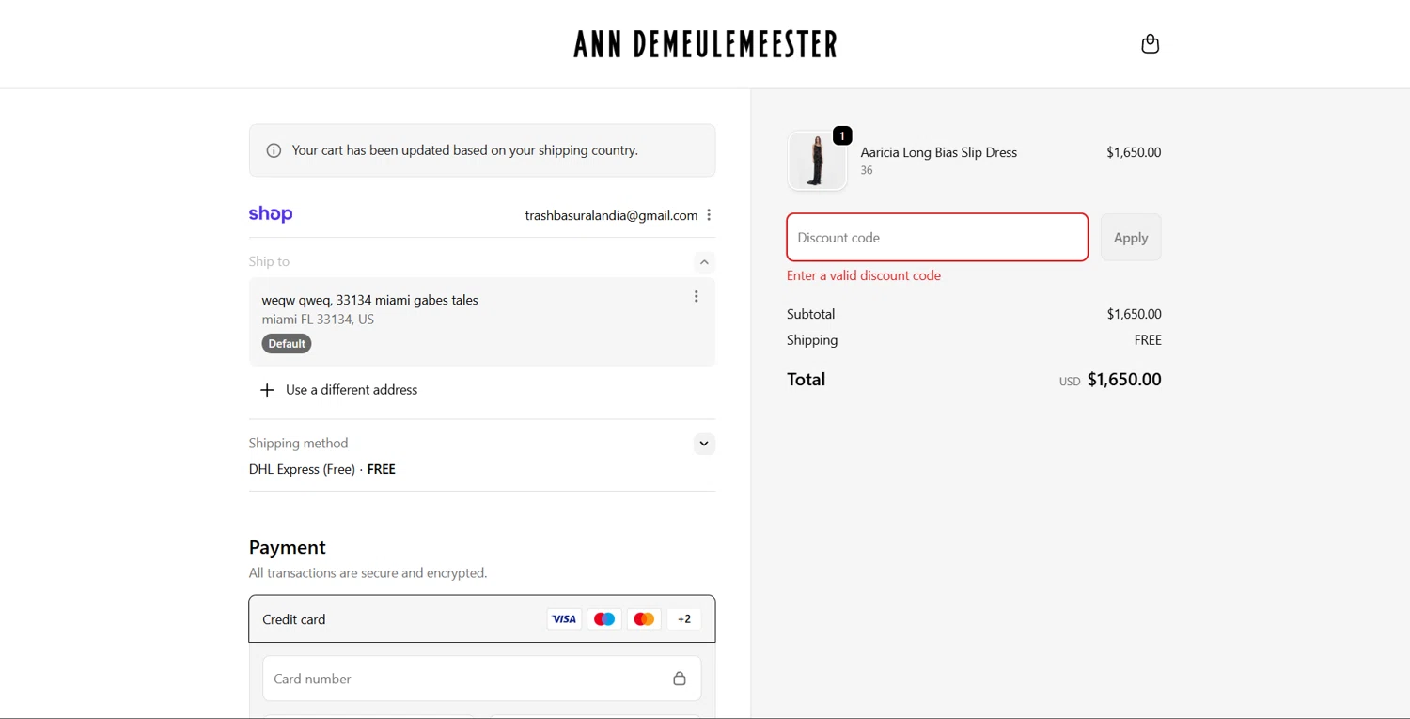
Task: Click Aaricia Long Bias Slip Dress name
Action: pos(939,152)
